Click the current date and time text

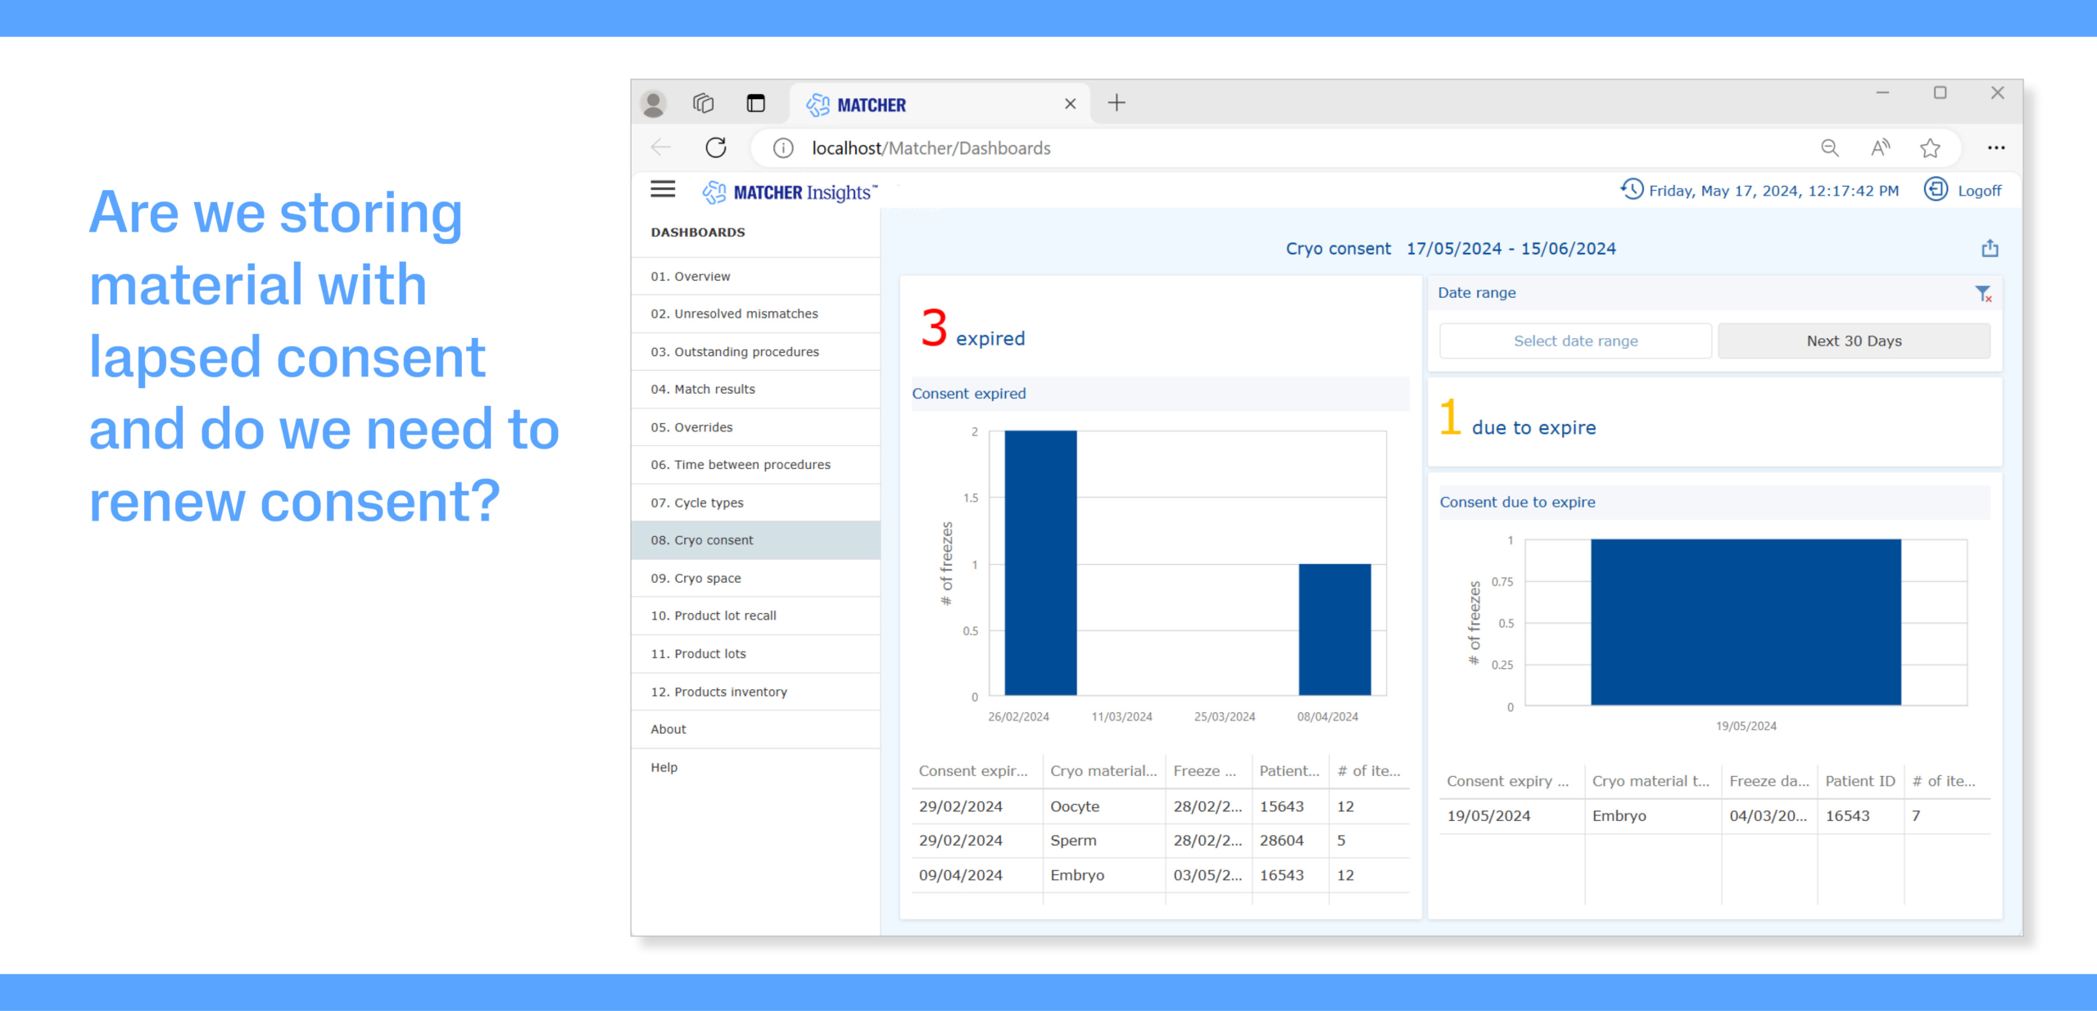coord(1773,191)
